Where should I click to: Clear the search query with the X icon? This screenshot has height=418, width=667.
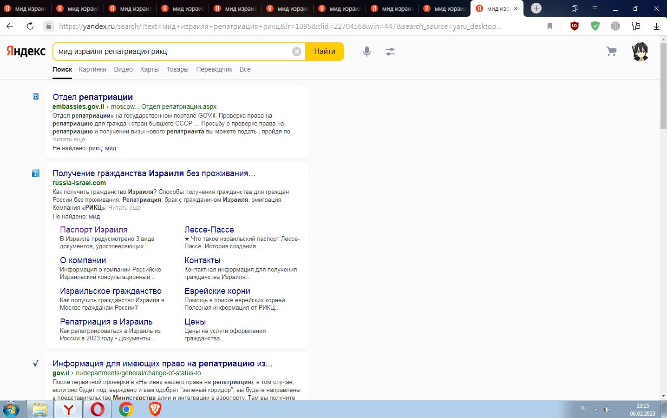(x=297, y=52)
